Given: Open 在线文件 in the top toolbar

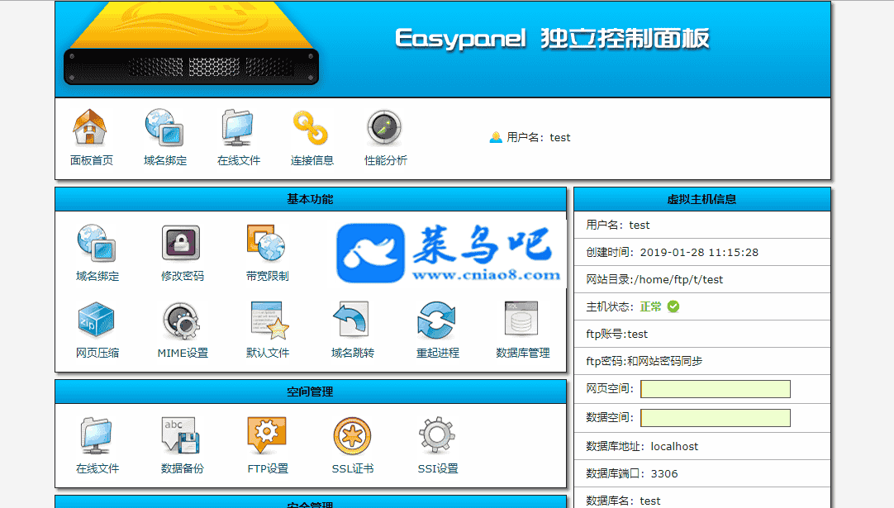Looking at the screenshot, I should click(x=239, y=129).
